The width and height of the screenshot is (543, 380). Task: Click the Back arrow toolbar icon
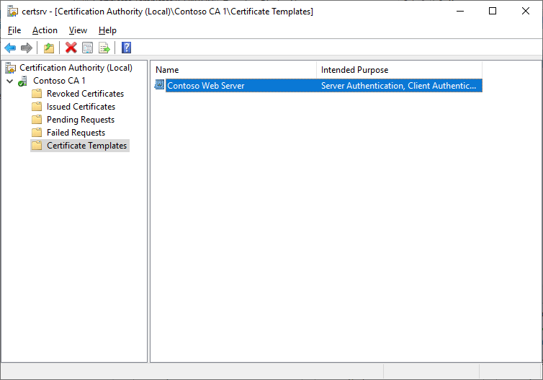[x=10, y=48]
